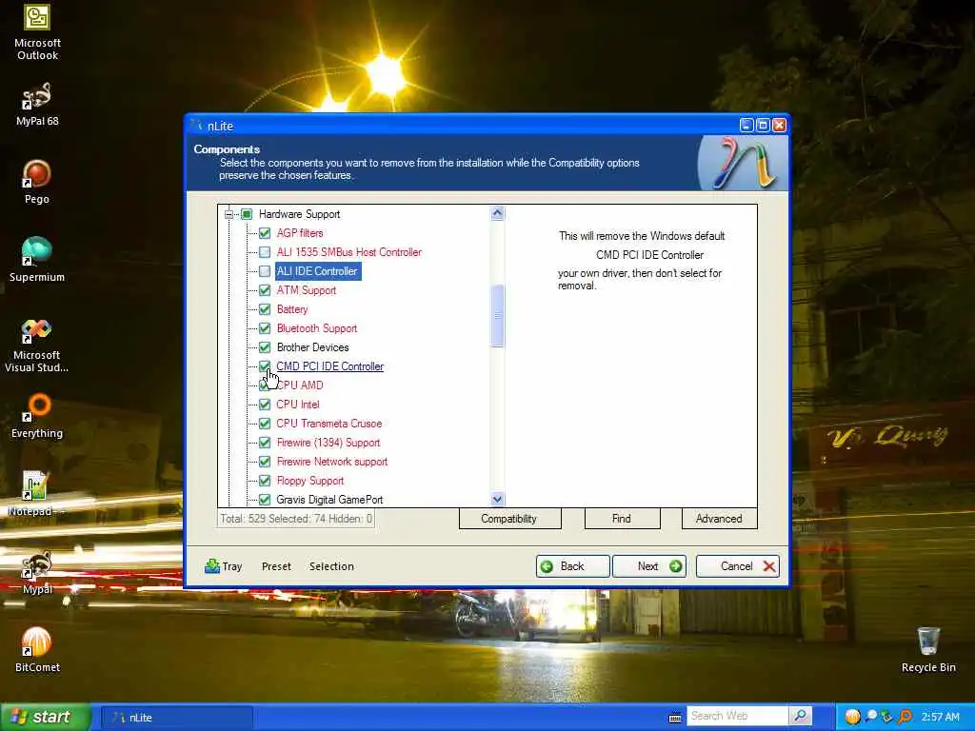Screen dimensions: 975x731
Task: Open the Recycle Bin
Action: tap(927, 649)
